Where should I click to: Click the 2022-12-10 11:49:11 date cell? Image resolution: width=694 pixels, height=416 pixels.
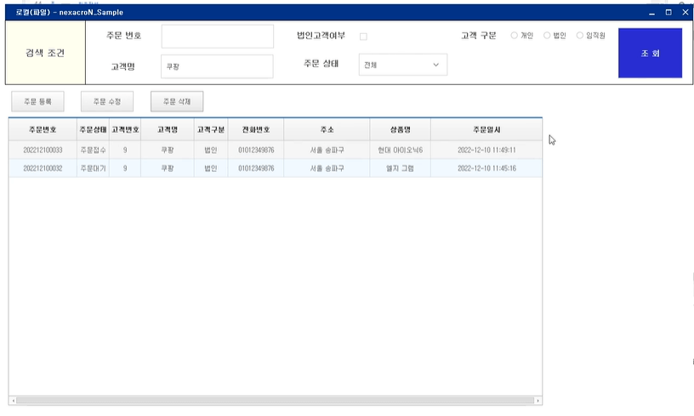click(x=486, y=150)
